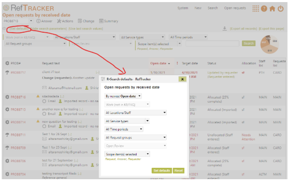Expand the [...] after 'Test 1 for 26 Sept'
This screenshot has height=183, width=291.
tap(70, 134)
